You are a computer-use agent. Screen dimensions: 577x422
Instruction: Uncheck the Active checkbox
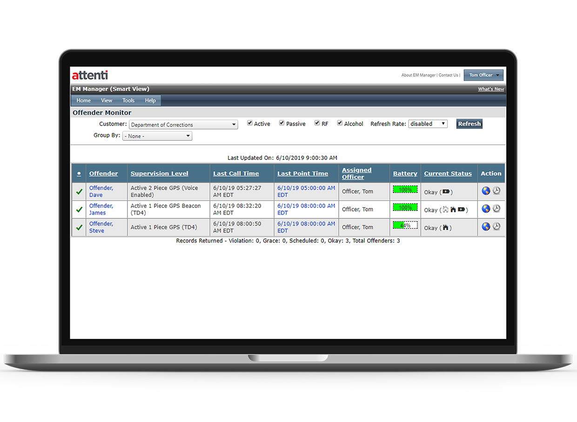[x=250, y=123]
